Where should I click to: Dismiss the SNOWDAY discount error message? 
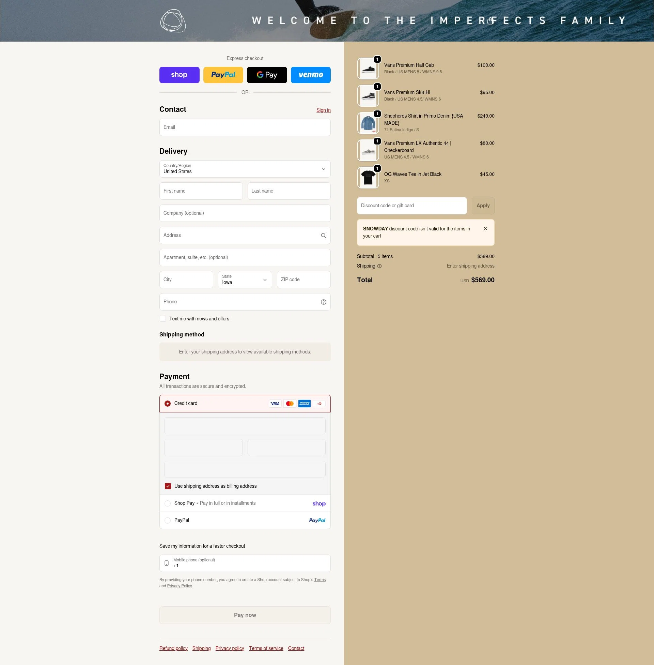[485, 228]
